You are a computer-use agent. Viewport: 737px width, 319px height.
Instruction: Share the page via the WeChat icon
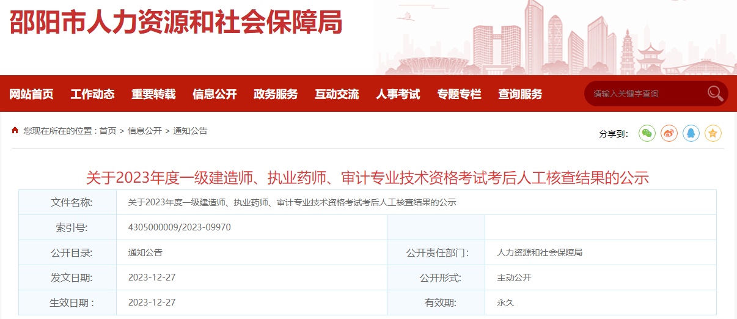click(647, 133)
